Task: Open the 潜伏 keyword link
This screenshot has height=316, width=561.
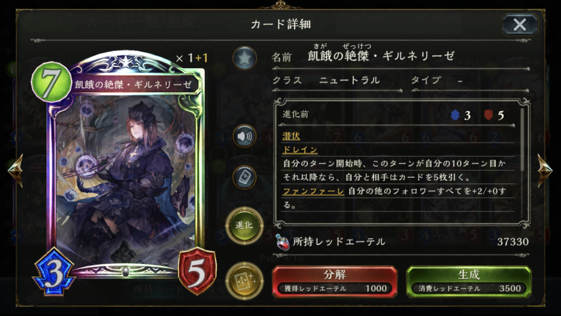Action: coord(291,136)
